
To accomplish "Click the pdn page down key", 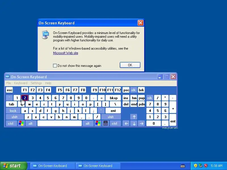I will click(141, 104).
